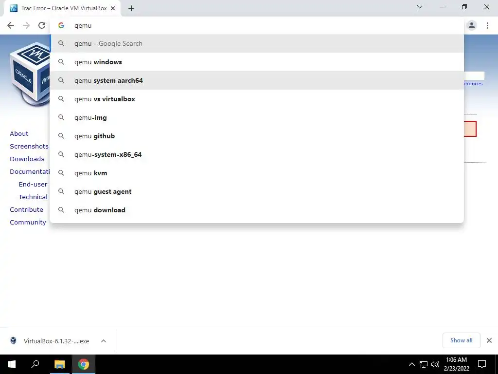The height and width of the screenshot is (374, 498).
Task: Open the Technical docs link
Action: tap(33, 197)
